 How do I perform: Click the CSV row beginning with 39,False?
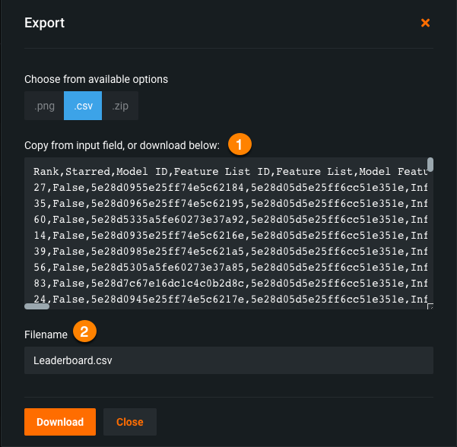(x=228, y=252)
